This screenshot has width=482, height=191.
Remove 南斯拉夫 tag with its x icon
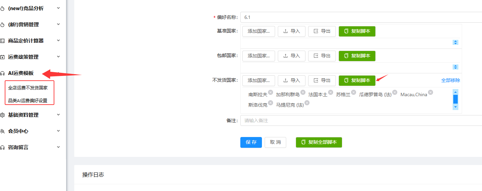pyautogui.click(x=271, y=92)
